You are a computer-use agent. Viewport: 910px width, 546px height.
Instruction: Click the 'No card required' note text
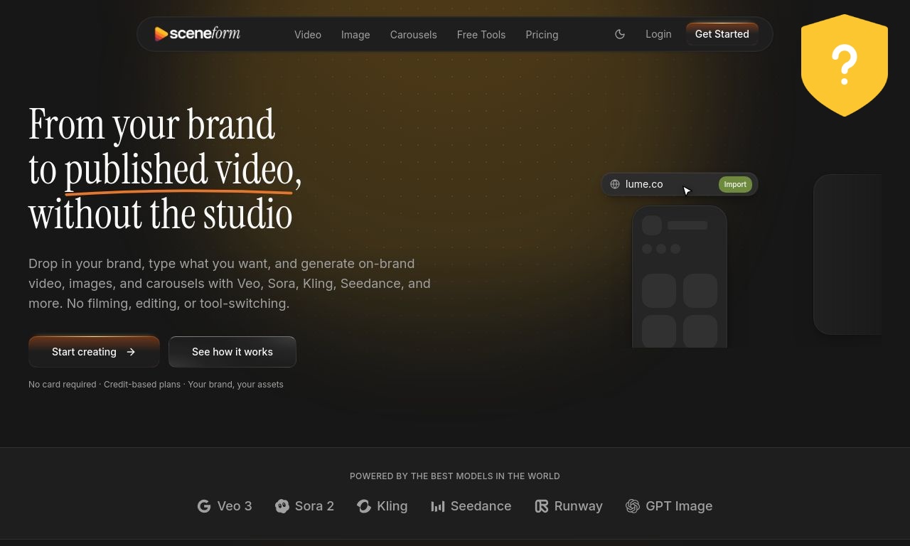[x=63, y=385]
